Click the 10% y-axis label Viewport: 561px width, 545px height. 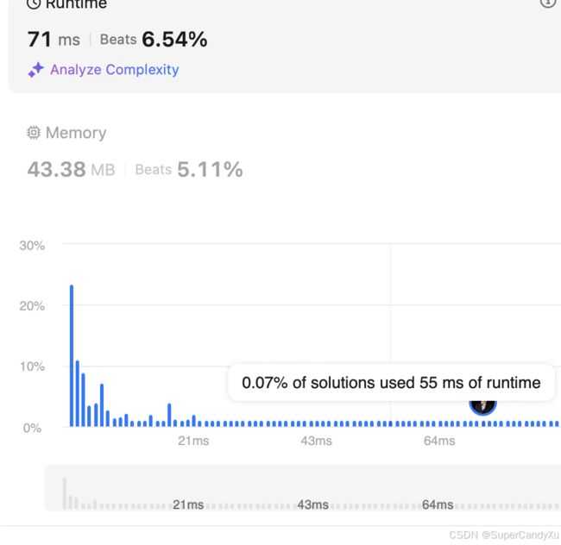(x=32, y=366)
